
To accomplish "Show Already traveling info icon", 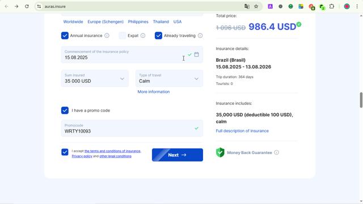I will pos(200,36).
